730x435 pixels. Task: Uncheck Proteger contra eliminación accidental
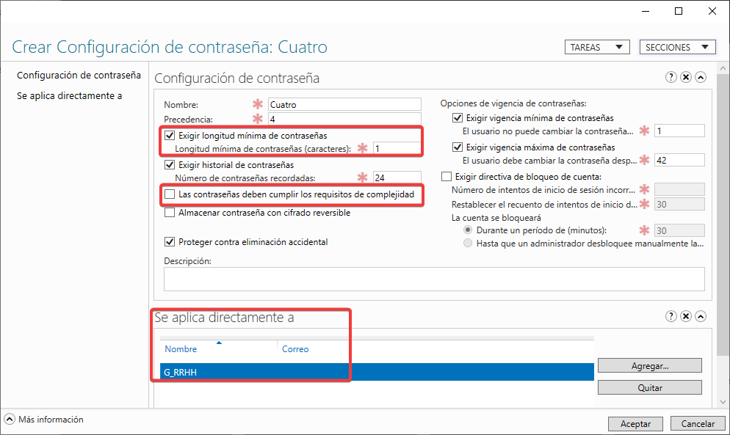[x=170, y=242]
